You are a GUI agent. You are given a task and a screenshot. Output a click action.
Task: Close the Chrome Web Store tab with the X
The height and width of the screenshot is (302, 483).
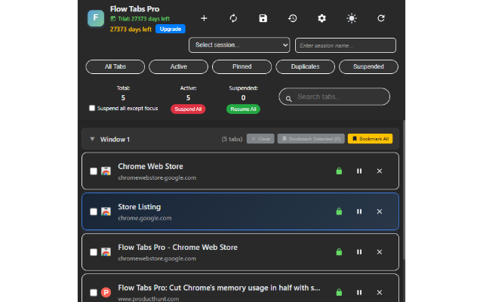click(380, 171)
